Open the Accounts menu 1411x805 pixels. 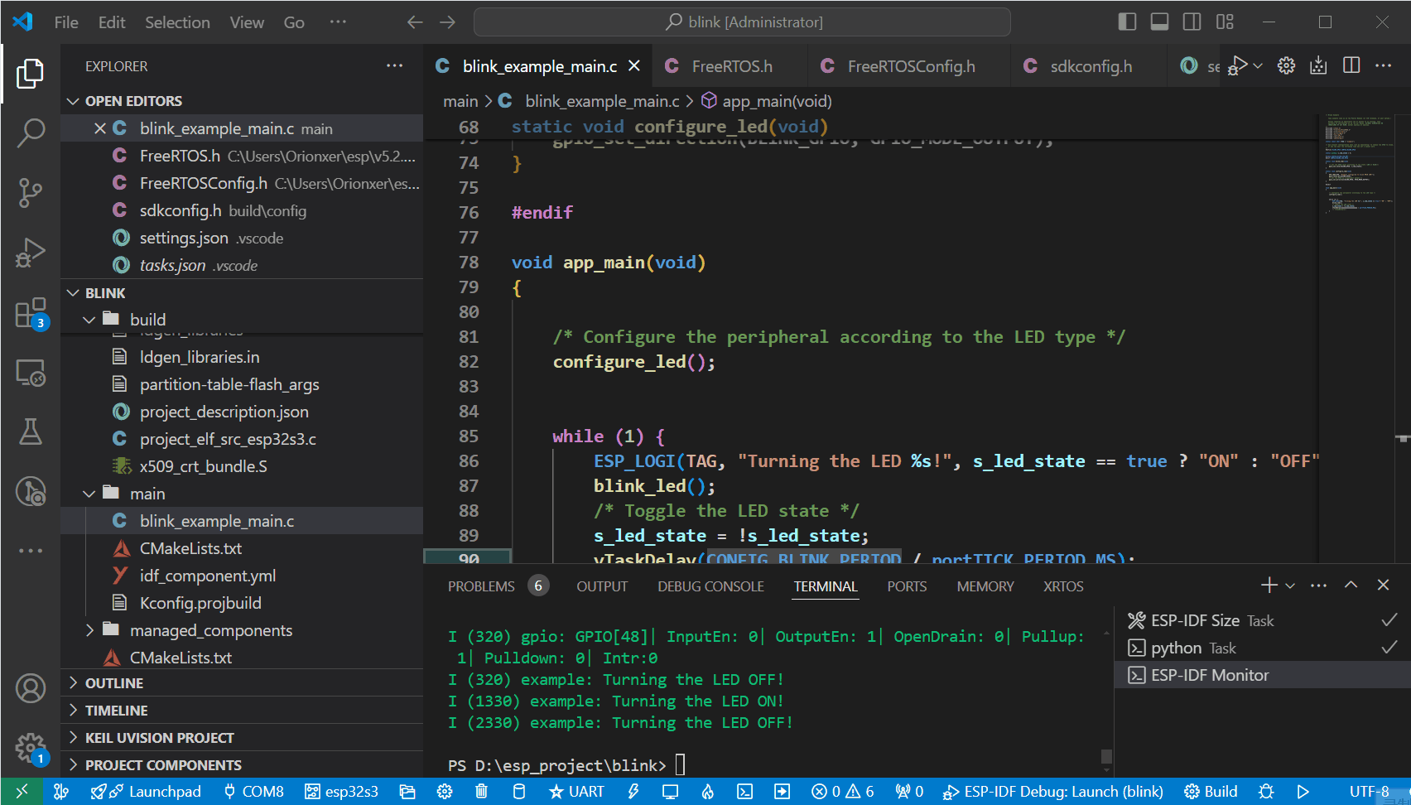(31, 688)
